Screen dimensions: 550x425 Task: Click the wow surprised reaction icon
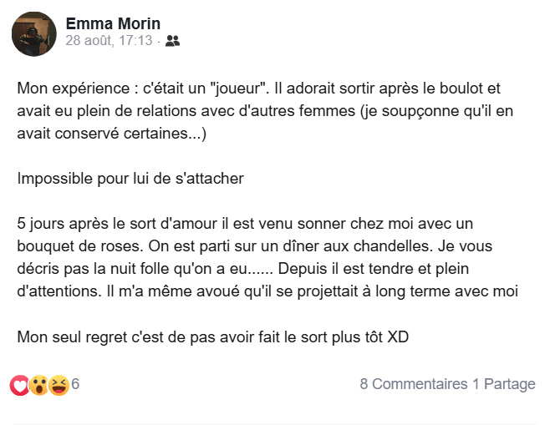point(38,385)
